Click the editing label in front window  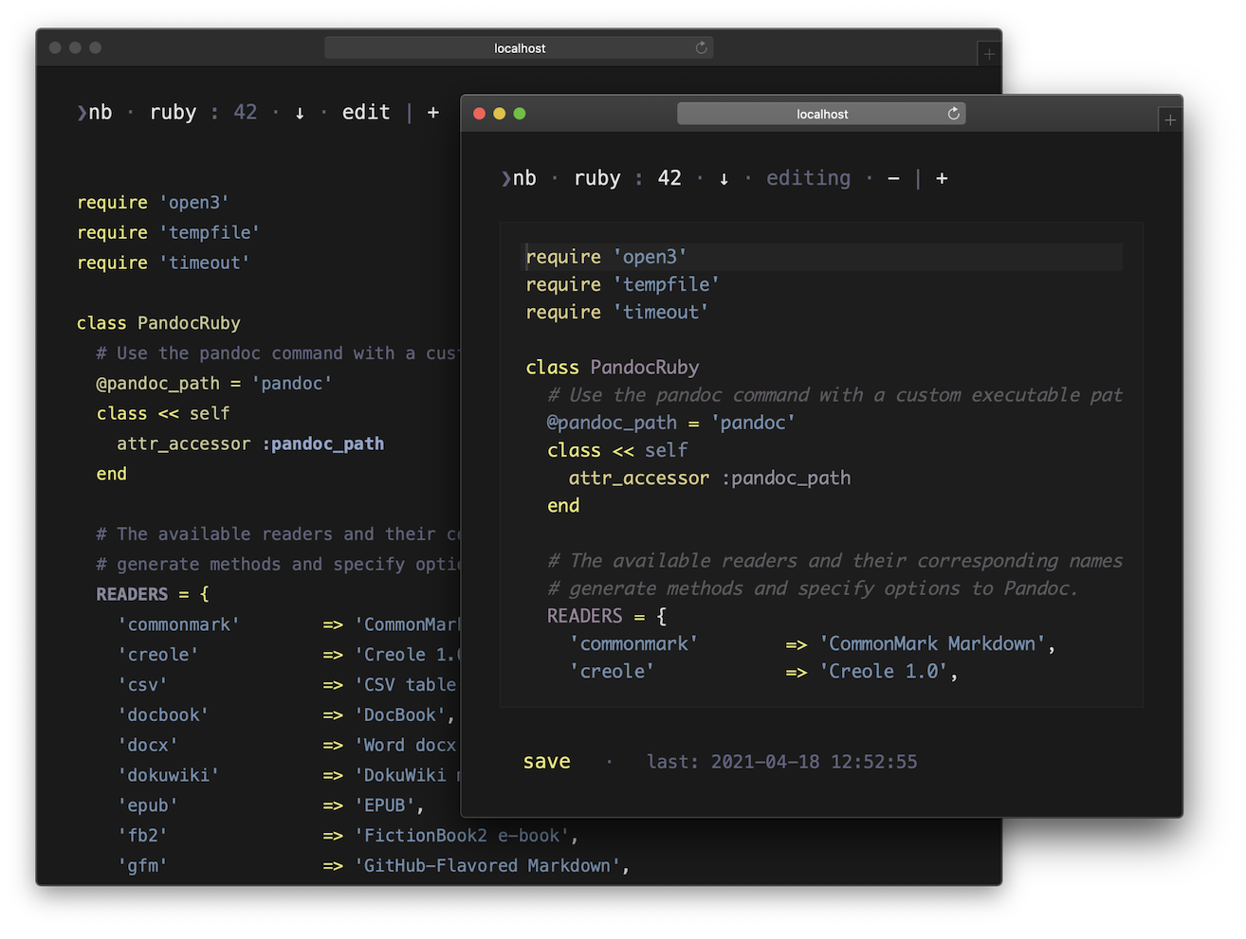(809, 178)
